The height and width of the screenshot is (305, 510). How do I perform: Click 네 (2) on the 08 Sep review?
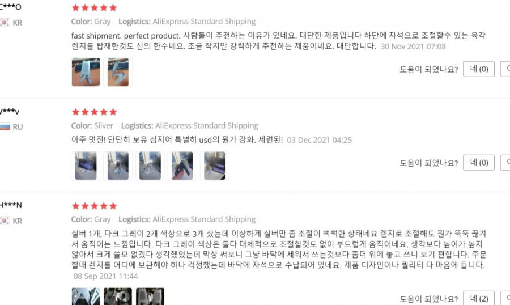pyautogui.click(x=479, y=298)
